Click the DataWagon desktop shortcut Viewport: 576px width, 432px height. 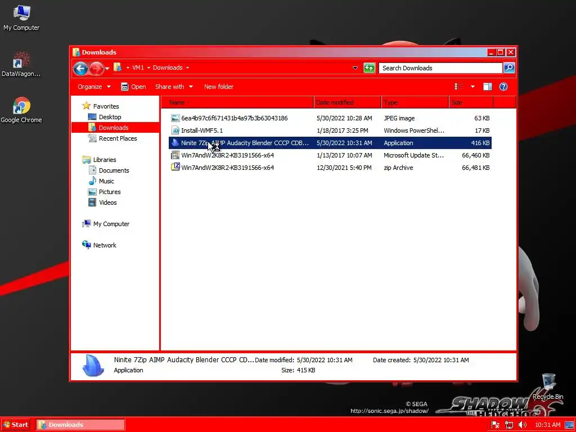click(x=21, y=64)
